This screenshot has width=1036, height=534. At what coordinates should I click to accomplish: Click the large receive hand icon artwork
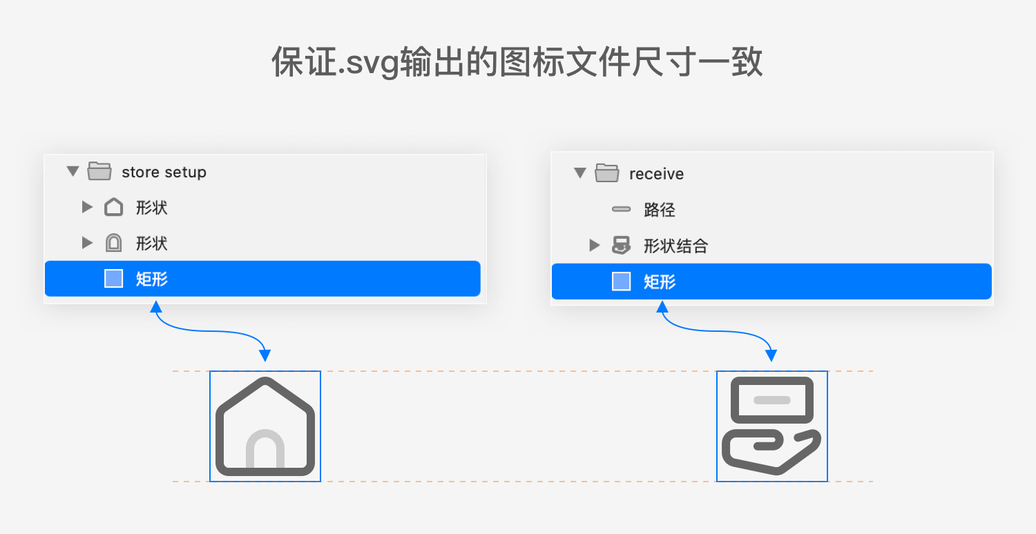[771, 426]
